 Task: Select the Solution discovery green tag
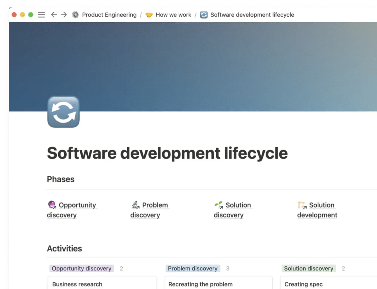click(308, 268)
